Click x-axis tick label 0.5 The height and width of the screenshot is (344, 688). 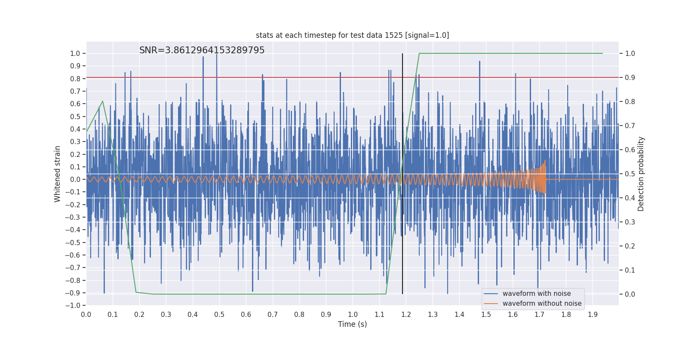(219, 314)
